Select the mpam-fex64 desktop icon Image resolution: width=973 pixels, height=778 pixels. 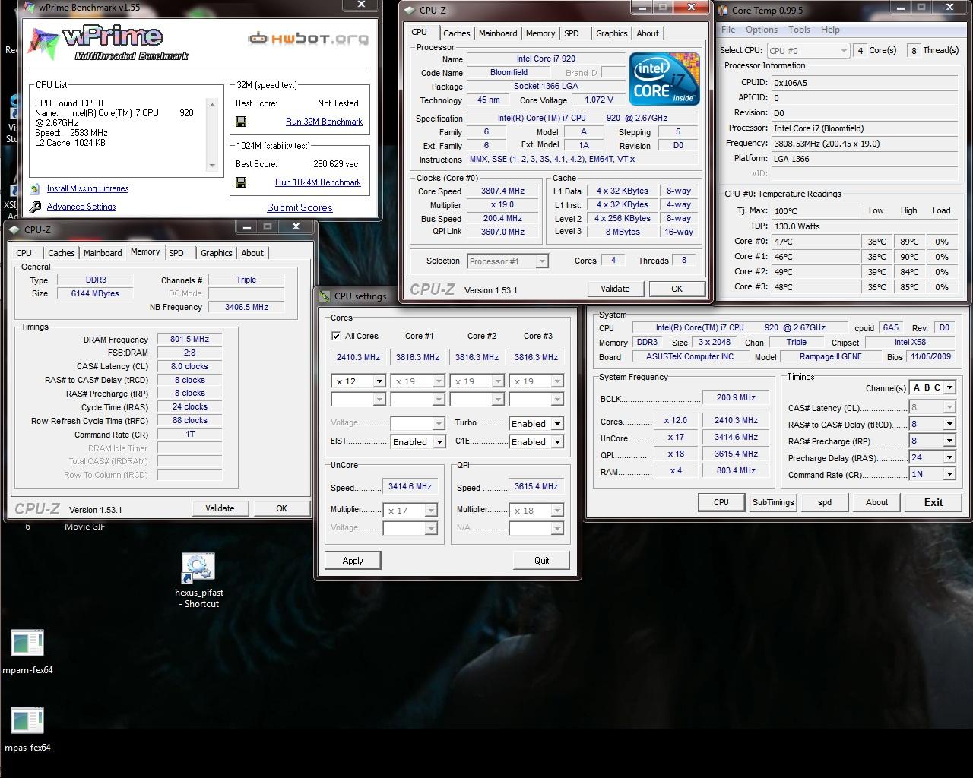pos(27,644)
